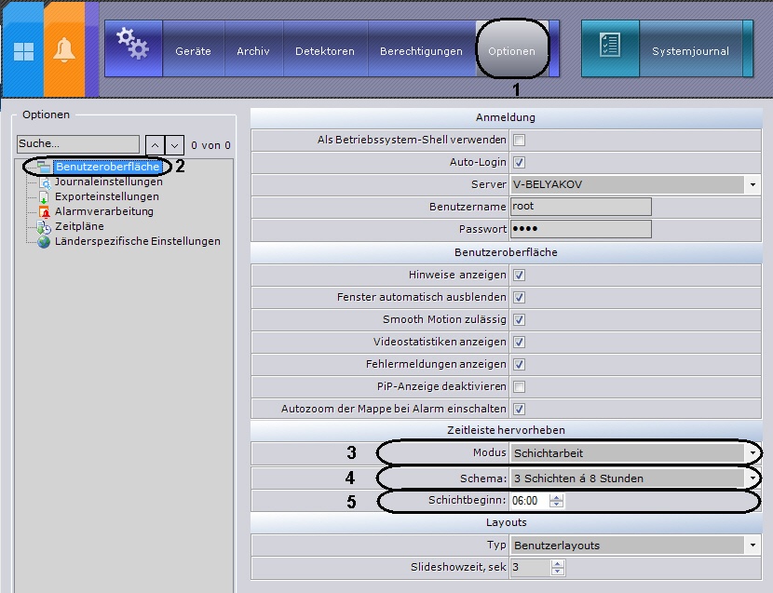Open the Modus dropdown

coord(635,453)
